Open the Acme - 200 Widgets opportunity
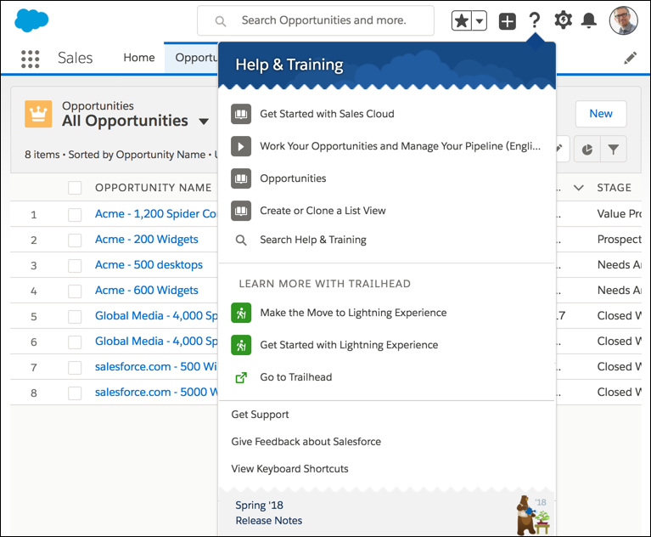The image size is (651, 537). tap(147, 240)
